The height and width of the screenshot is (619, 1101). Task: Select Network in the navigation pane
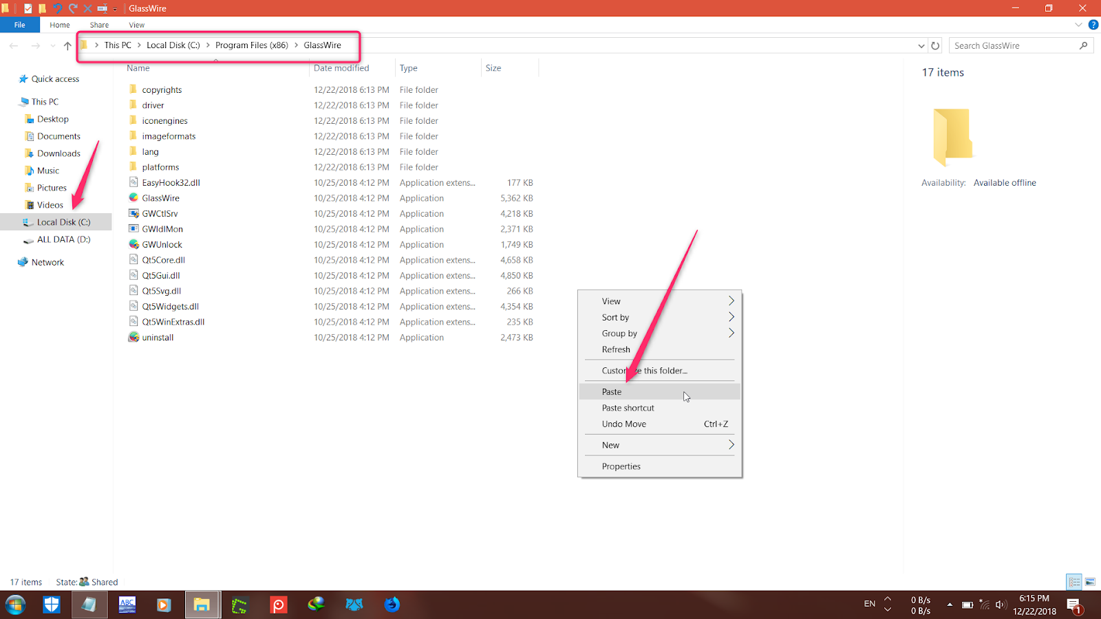[x=47, y=262]
